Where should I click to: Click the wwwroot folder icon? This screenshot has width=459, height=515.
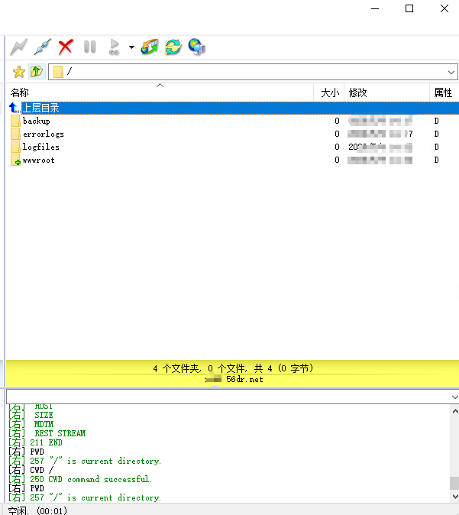(15, 160)
